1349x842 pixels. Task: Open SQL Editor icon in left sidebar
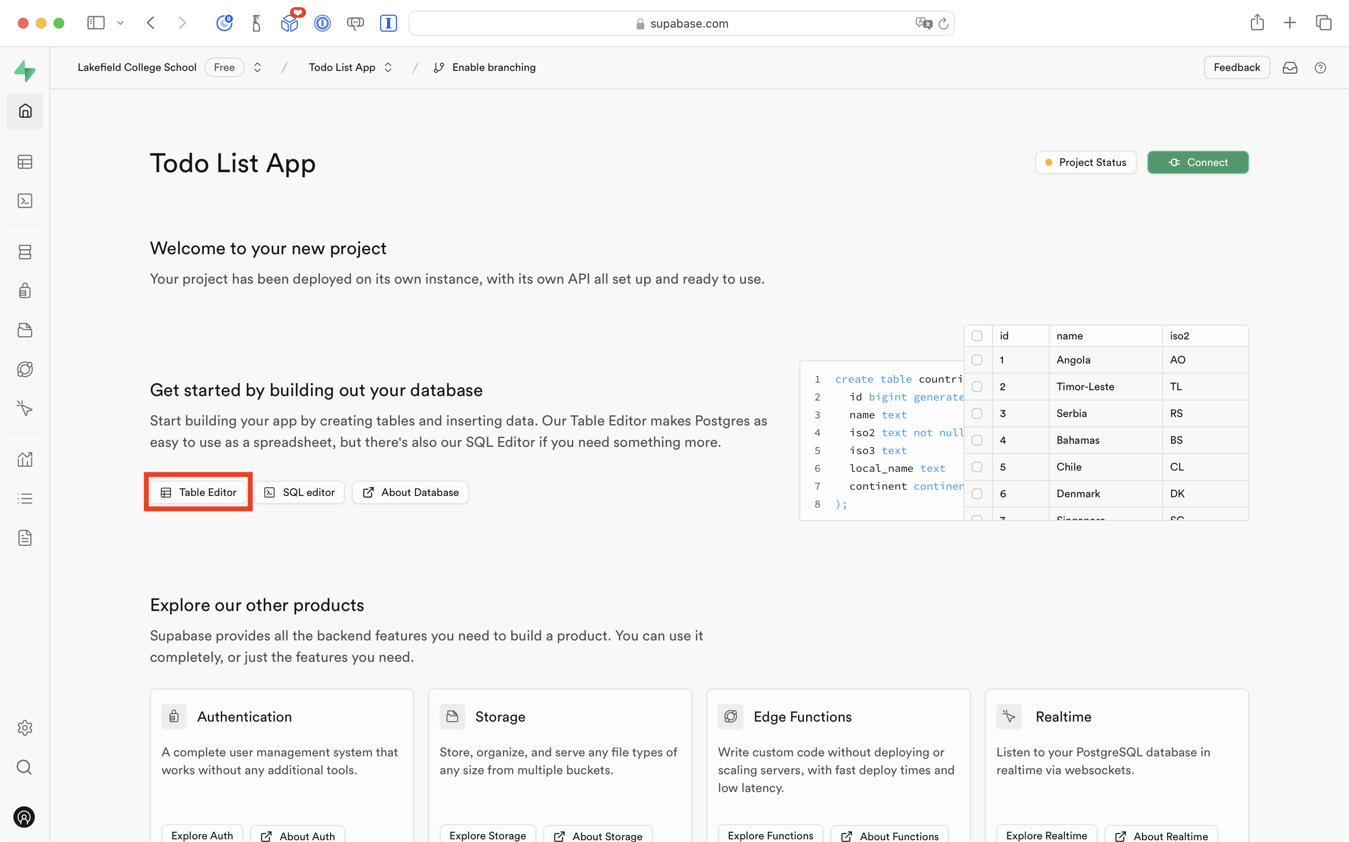[25, 201]
